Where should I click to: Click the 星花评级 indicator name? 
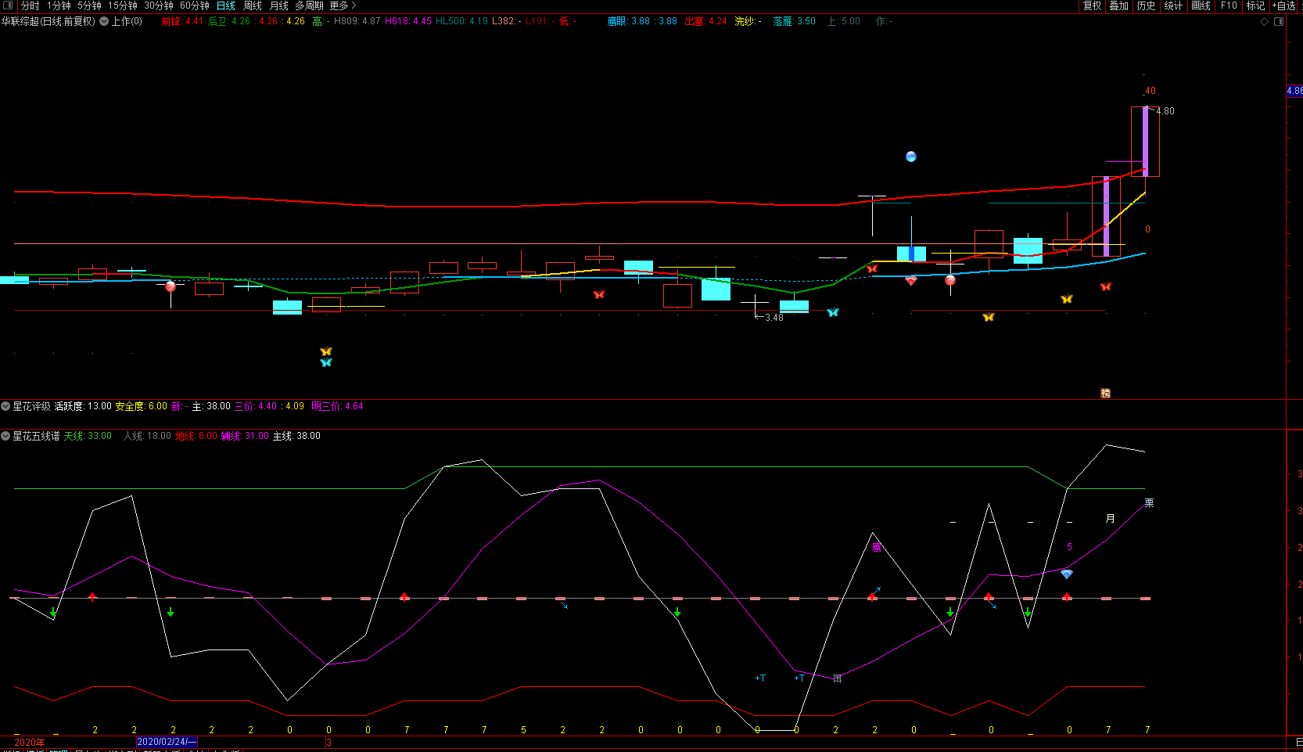click(31, 406)
